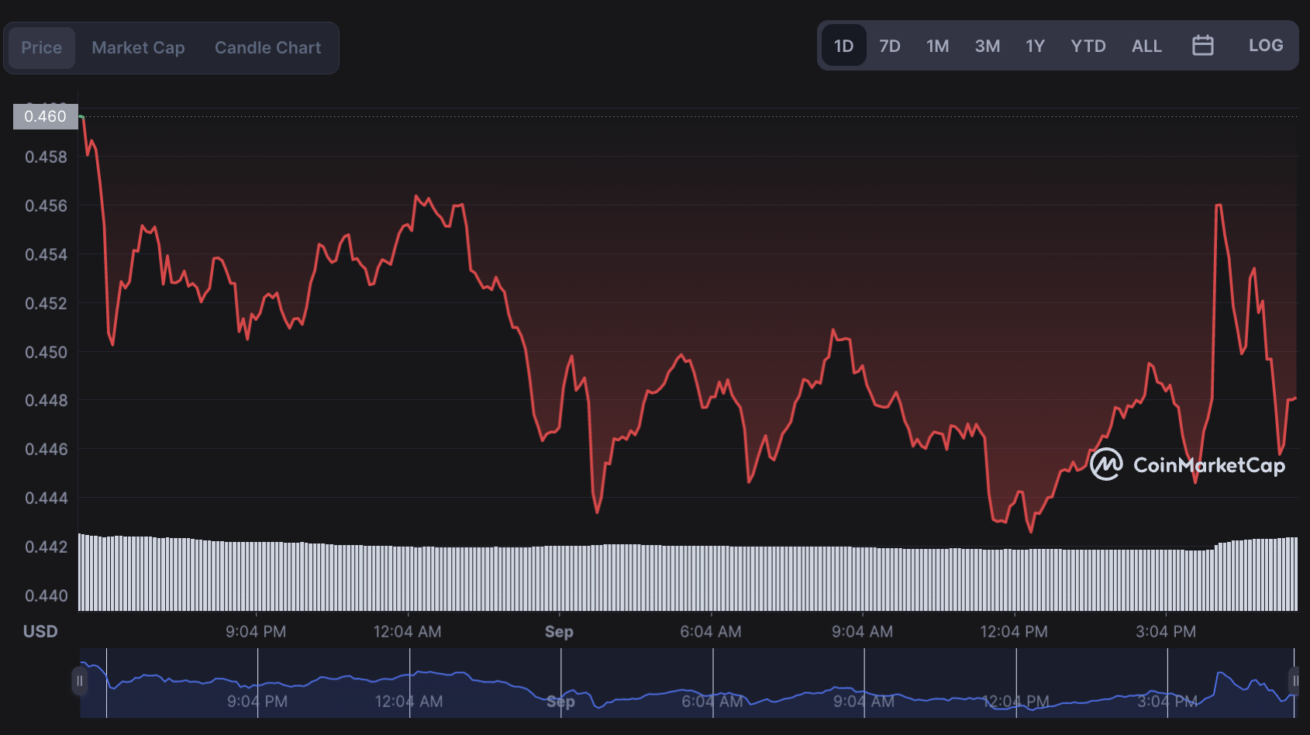Click the 6:04 AM label on time axis
The height and width of the screenshot is (735, 1310).
pyautogui.click(x=710, y=632)
